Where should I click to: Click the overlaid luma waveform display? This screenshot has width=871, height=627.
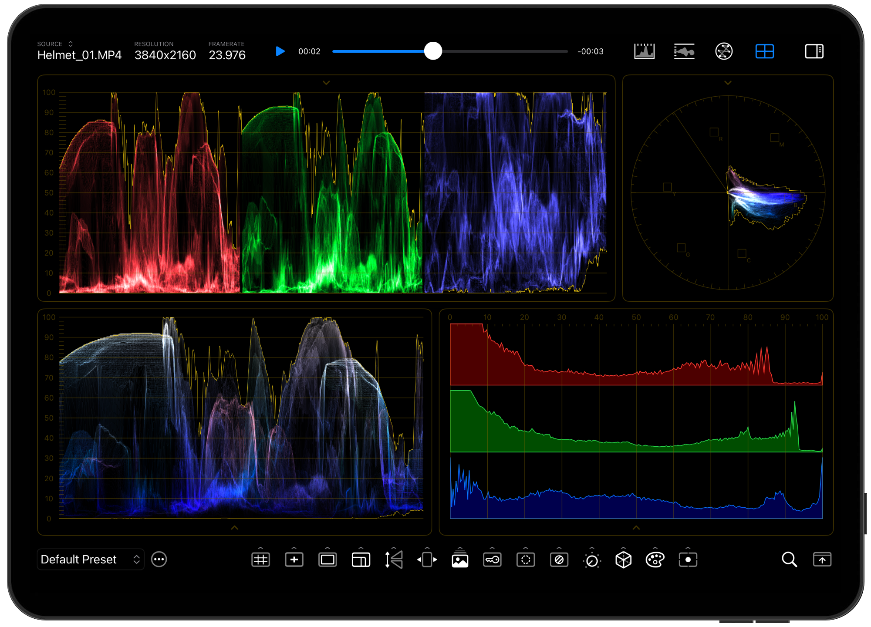[x=241, y=418]
